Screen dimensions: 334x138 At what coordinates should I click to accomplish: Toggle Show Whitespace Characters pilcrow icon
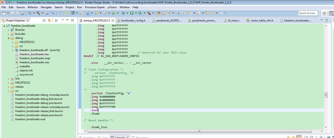183,13
